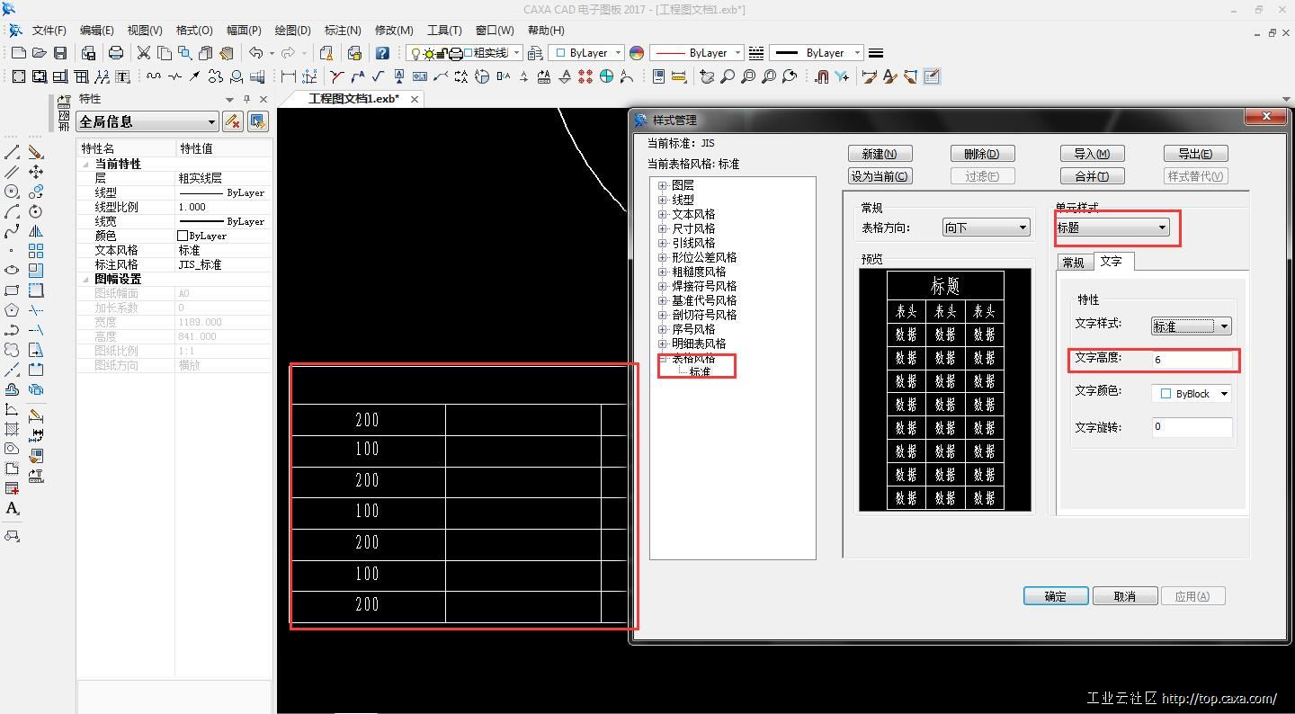Select the Circle drawing tool
This screenshot has height=714, width=1295.
(x=12, y=192)
